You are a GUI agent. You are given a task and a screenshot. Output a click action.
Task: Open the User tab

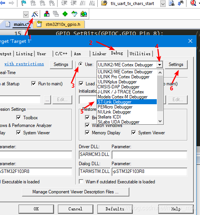pyautogui.click(x=41, y=54)
